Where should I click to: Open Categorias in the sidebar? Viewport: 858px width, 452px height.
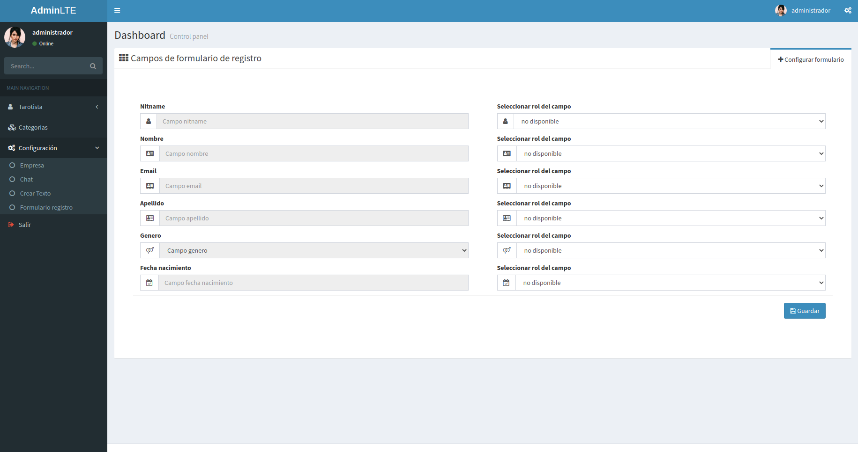coord(33,127)
